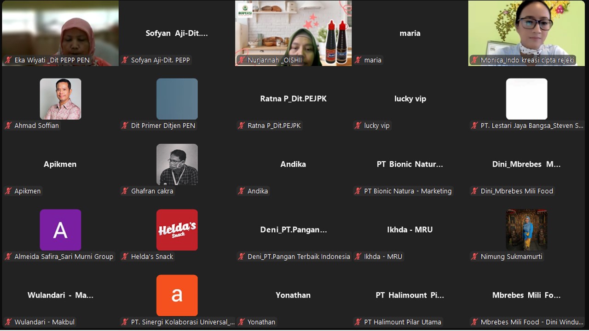Select Nurjannah_OISHII video tile
The width and height of the screenshot is (589, 331).
293,33
